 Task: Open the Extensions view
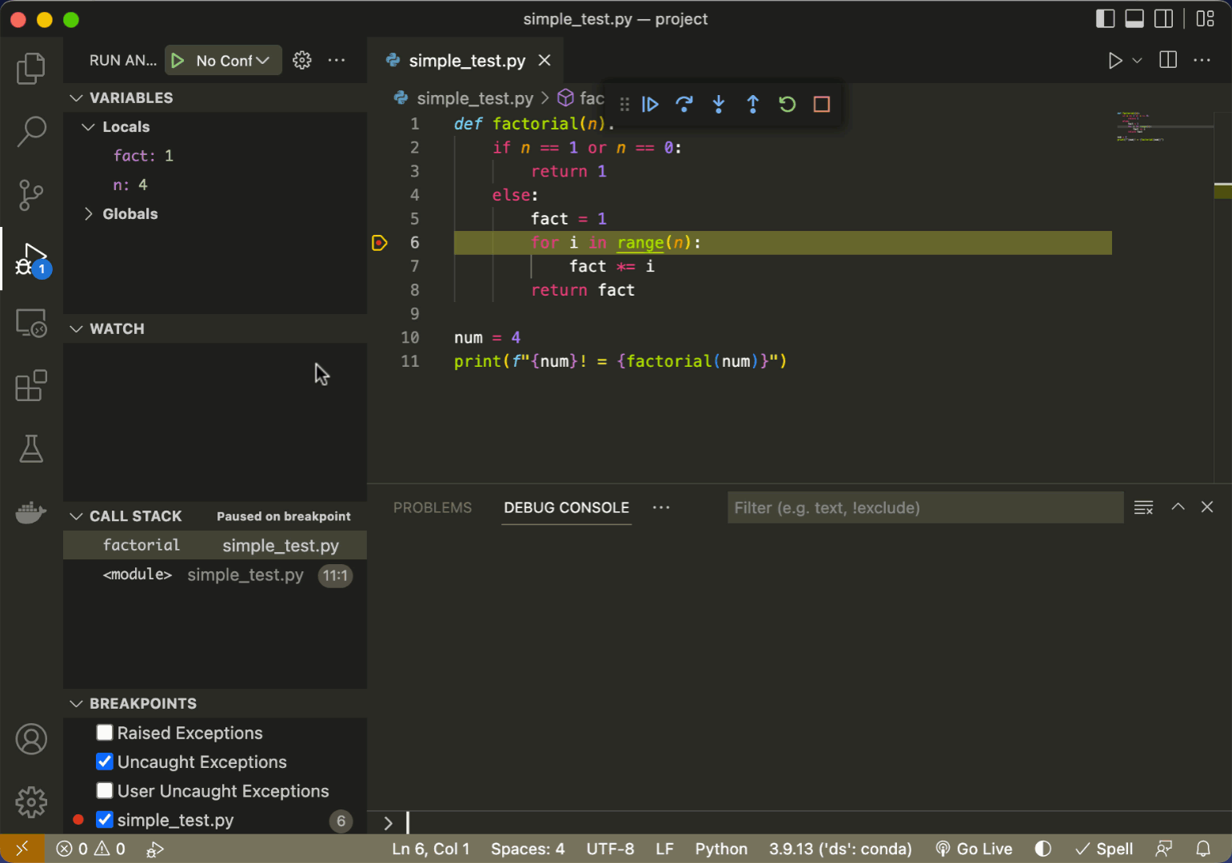click(x=31, y=386)
